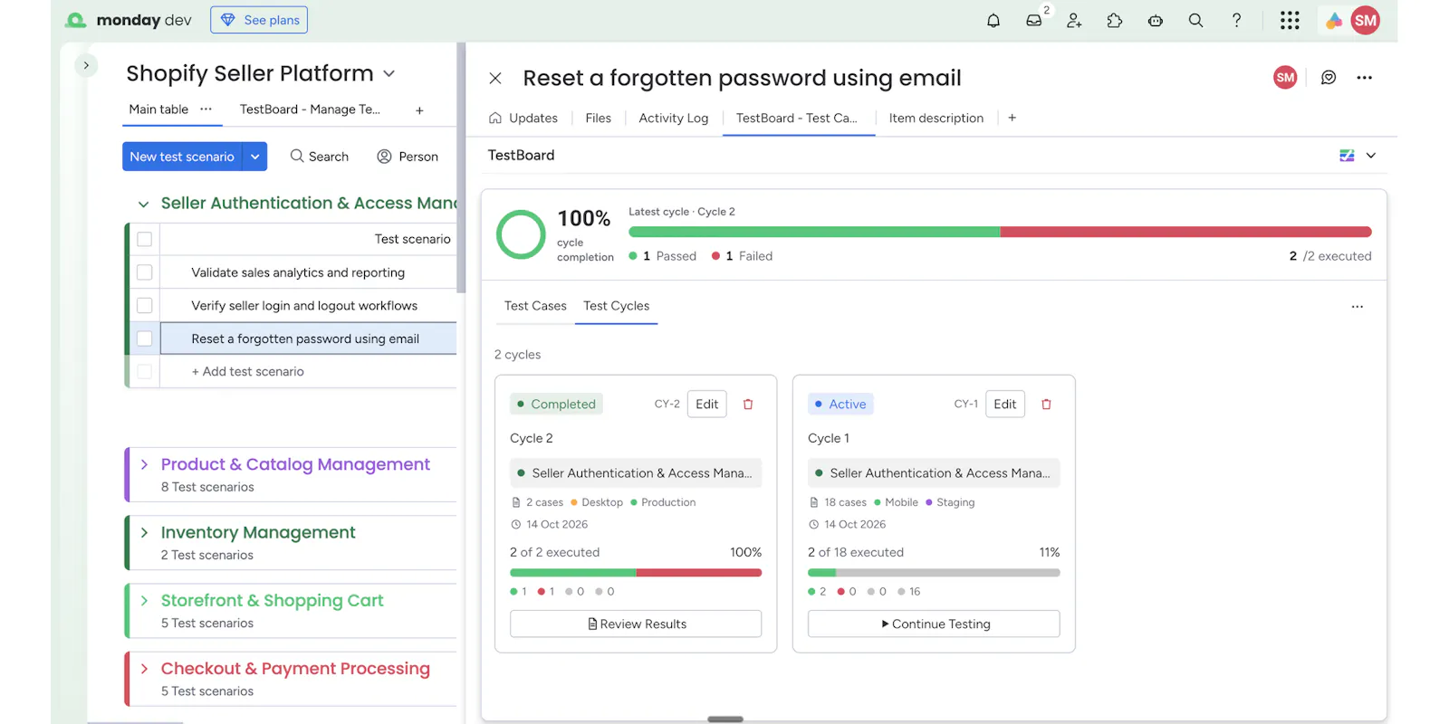
Task: Open the item's three-dot menu
Action: tap(1365, 78)
